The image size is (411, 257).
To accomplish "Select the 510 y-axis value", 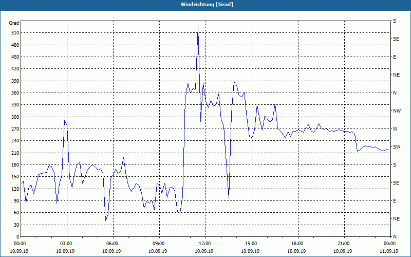I will (x=15, y=33).
